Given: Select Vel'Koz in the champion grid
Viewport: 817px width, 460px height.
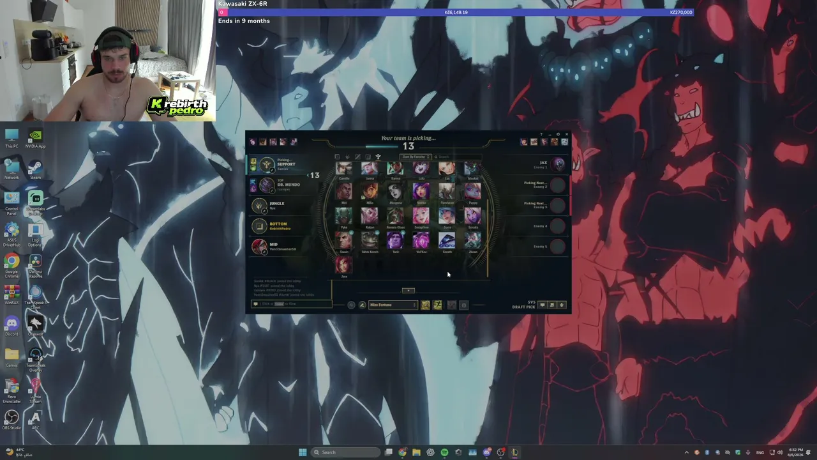Looking at the screenshot, I should [421, 240].
